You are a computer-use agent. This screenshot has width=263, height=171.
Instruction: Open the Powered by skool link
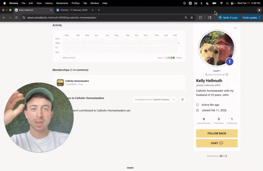tap(223, 156)
